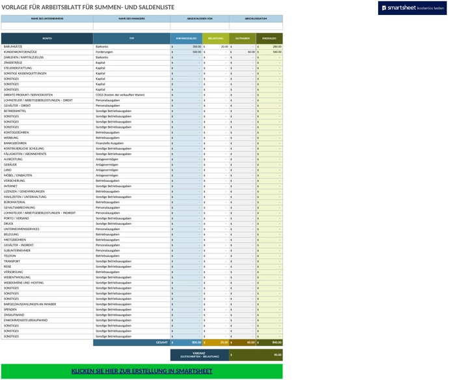The width and height of the screenshot is (449, 380).
Task: Select the 'GEHÄLTER – DIREKT' account cell
Action: [x=47, y=106]
